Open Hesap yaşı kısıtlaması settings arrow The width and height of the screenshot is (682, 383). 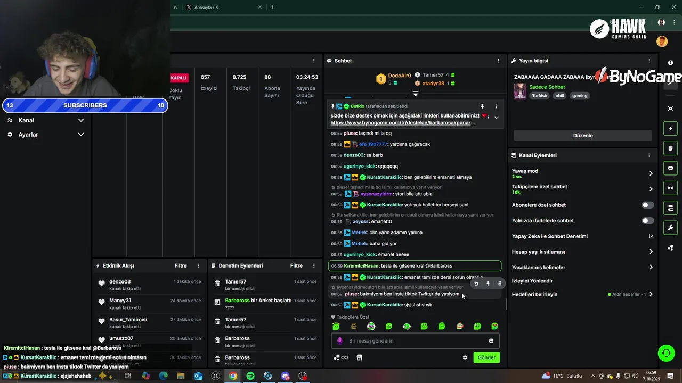651,252
